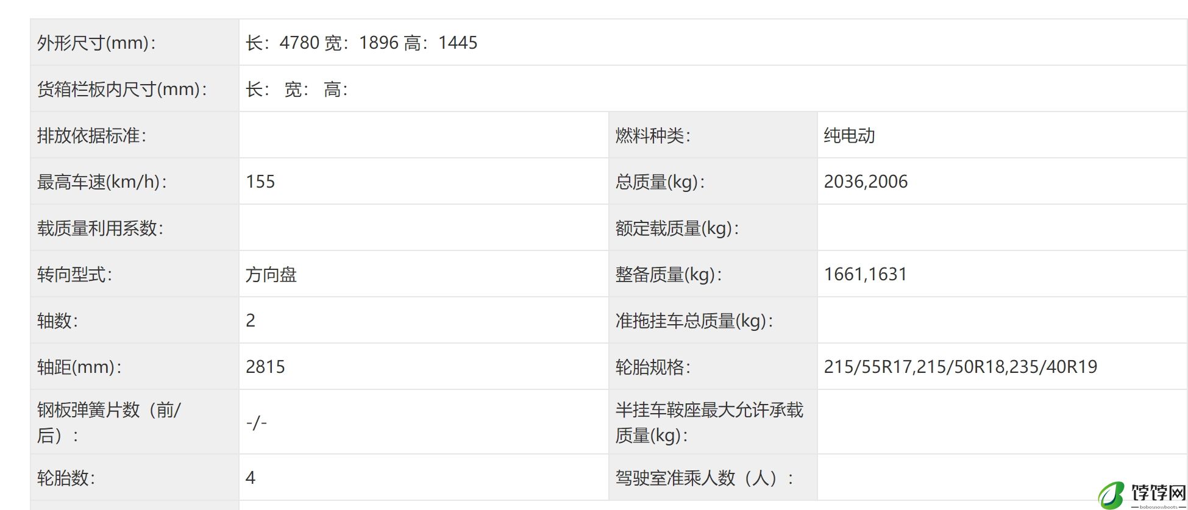Click the 燃料种类 label cell
This screenshot has height=510, width=1188.
click(x=653, y=135)
